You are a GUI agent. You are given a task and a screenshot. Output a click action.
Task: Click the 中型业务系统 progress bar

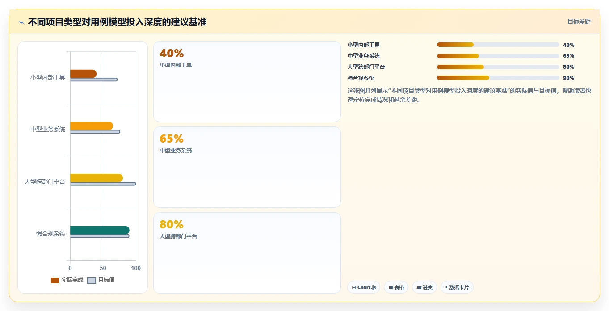pos(498,56)
